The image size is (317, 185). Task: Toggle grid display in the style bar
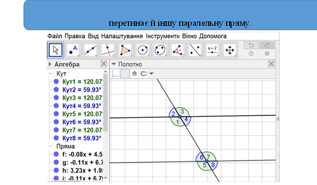[x=125, y=74]
